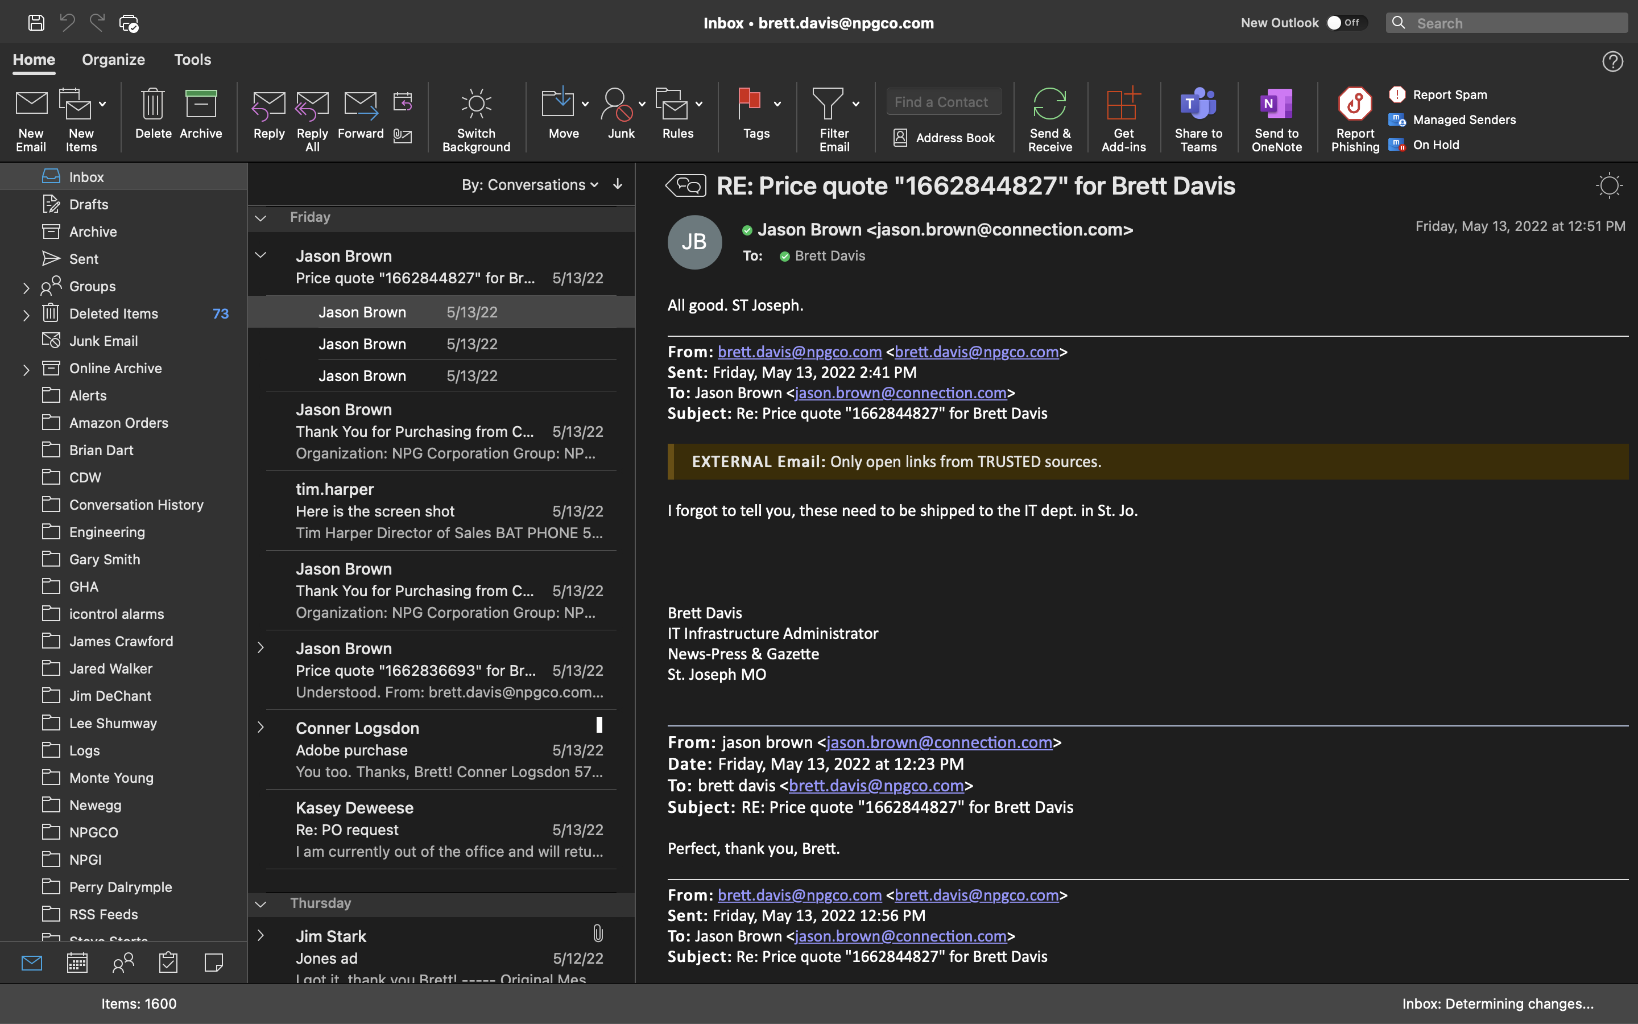Reverse the sort order with the arrow

click(x=617, y=184)
